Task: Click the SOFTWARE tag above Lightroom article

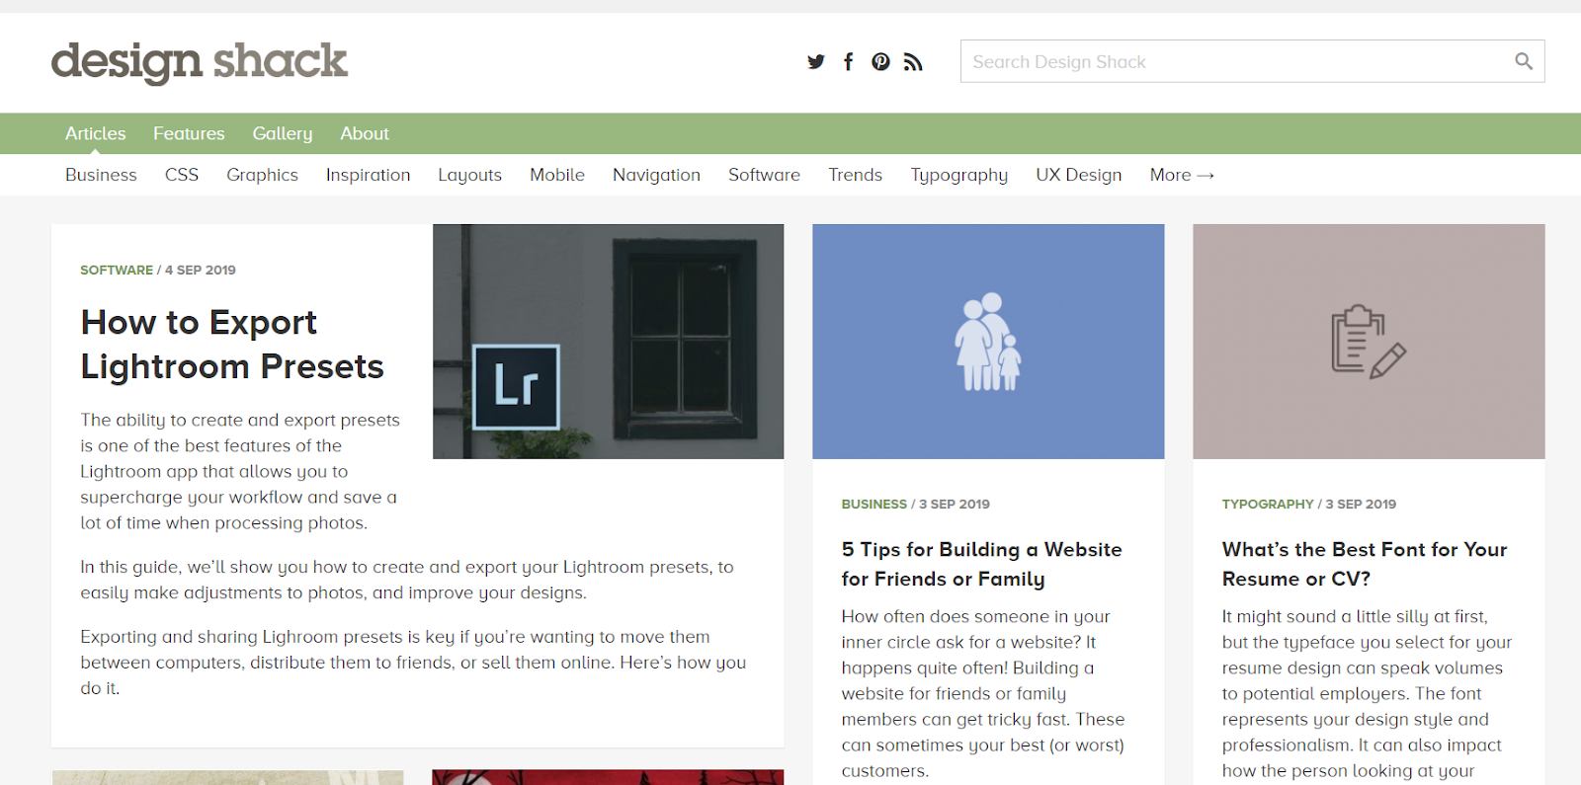Action: (x=117, y=270)
